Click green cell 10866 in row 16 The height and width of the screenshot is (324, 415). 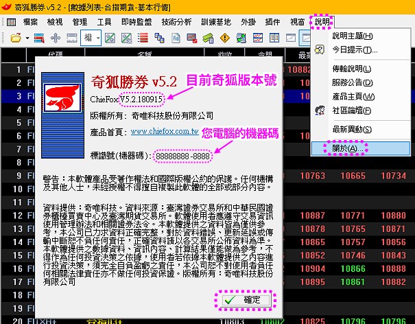click(x=353, y=268)
